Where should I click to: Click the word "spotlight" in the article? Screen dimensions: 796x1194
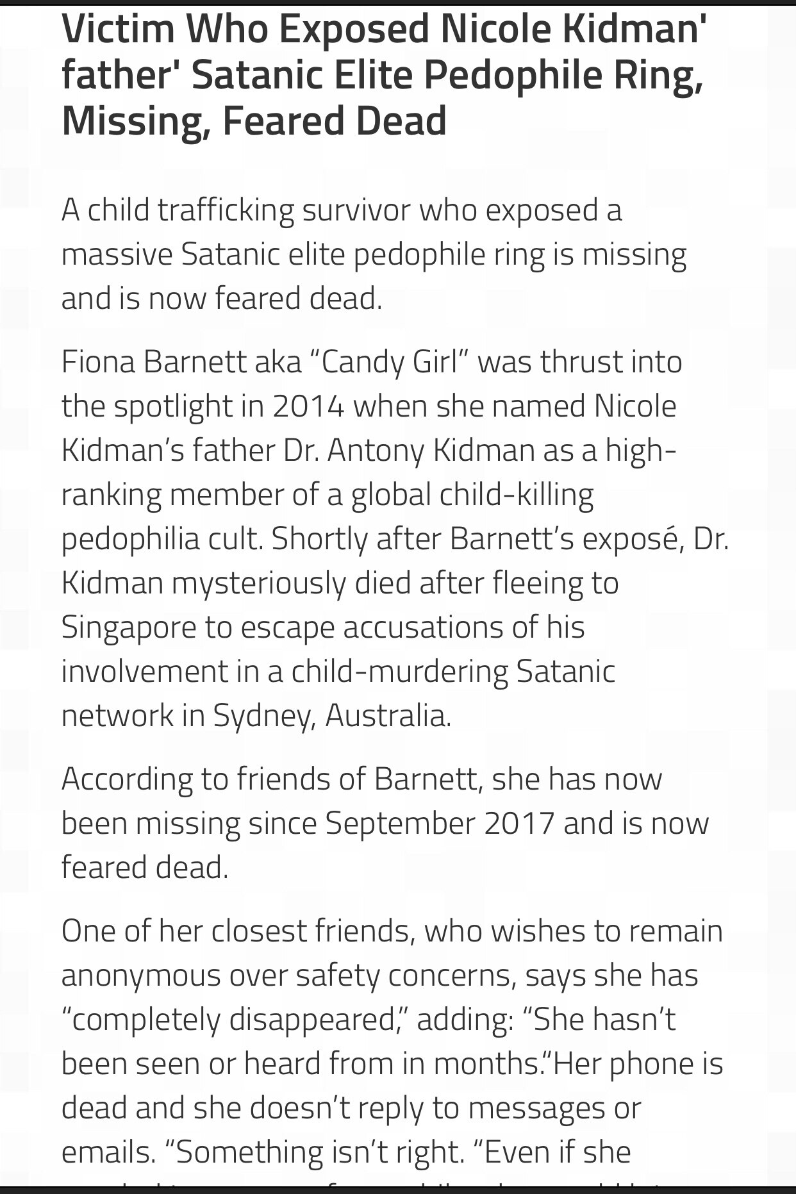click(173, 406)
